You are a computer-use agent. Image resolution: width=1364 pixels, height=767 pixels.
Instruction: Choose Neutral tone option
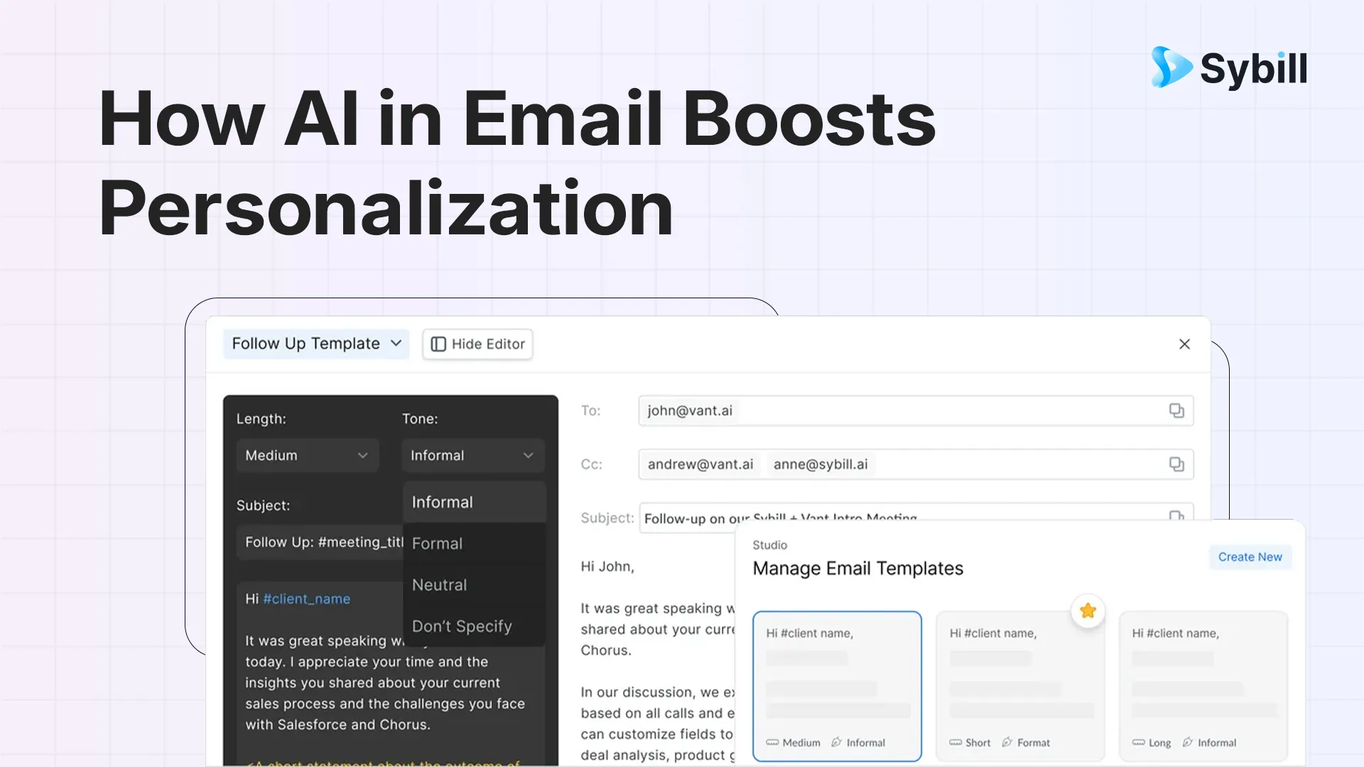pos(440,585)
